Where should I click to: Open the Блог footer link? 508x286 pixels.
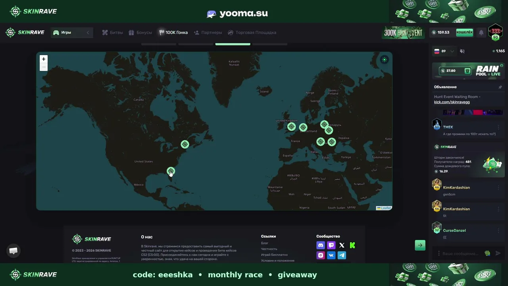click(265, 243)
